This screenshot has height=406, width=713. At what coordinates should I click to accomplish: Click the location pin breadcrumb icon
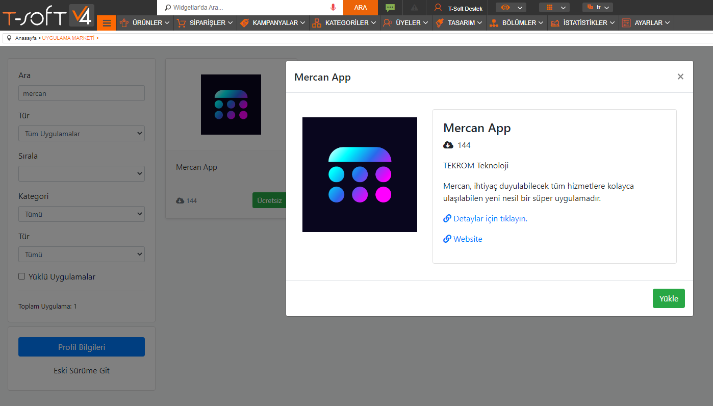pyautogui.click(x=9, y=38)
